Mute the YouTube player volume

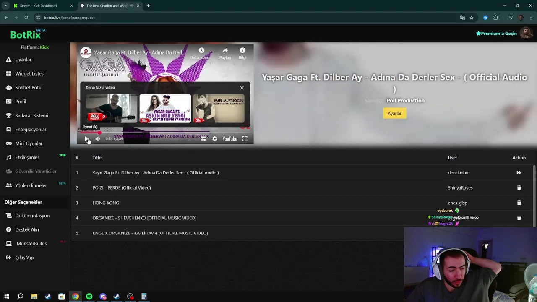pos(97,139)
